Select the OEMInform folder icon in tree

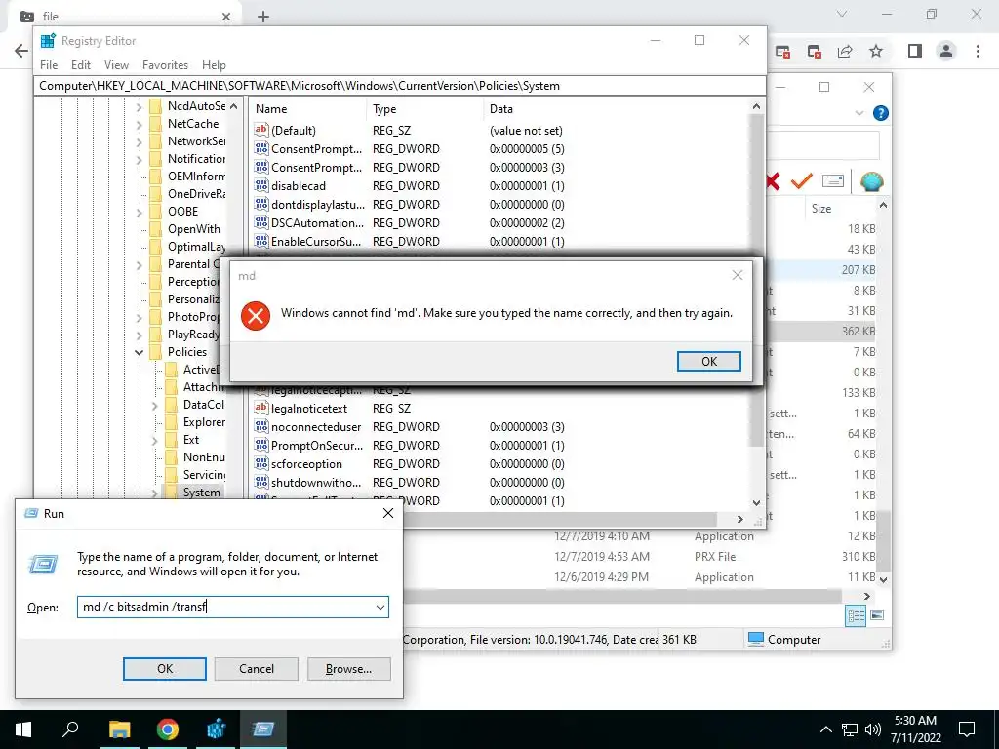(155, 177)
